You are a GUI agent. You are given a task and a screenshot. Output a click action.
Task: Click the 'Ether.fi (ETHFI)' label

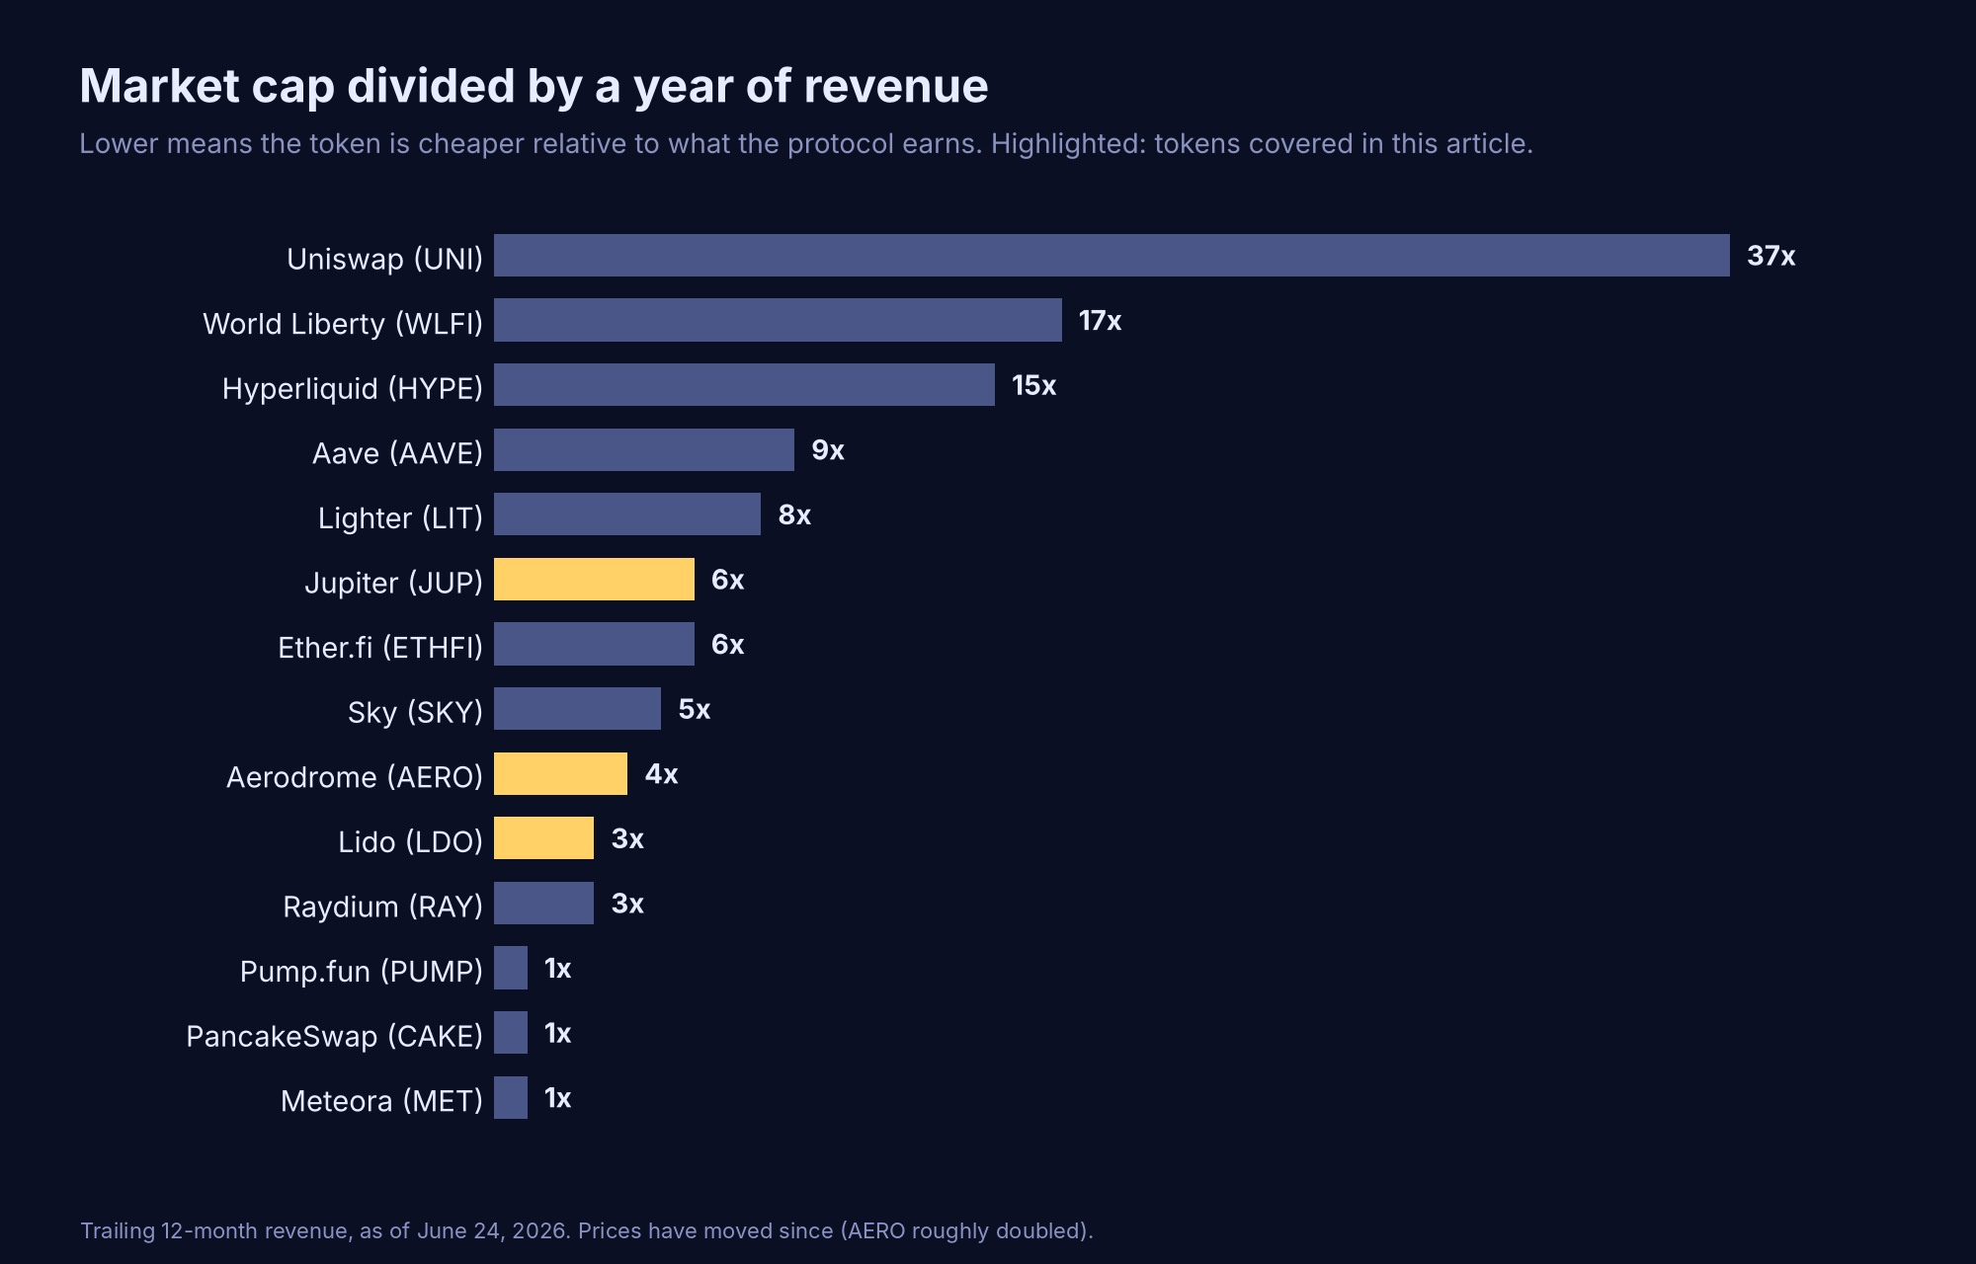coord(380,648)
